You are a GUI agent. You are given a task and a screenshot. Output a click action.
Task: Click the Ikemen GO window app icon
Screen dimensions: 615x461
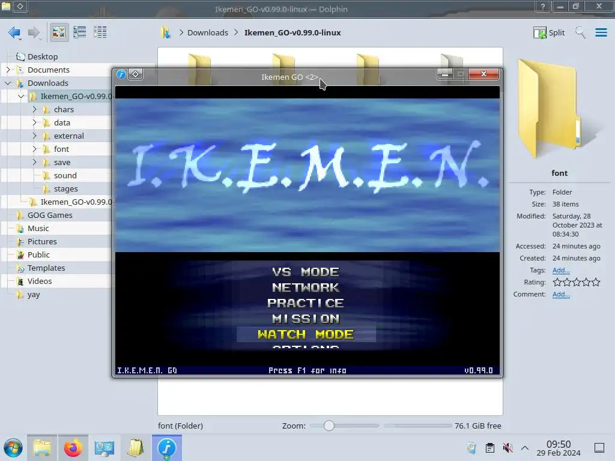tap(121, 74)
